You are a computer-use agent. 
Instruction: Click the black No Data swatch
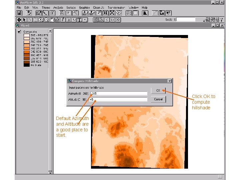tap(27, 65)
